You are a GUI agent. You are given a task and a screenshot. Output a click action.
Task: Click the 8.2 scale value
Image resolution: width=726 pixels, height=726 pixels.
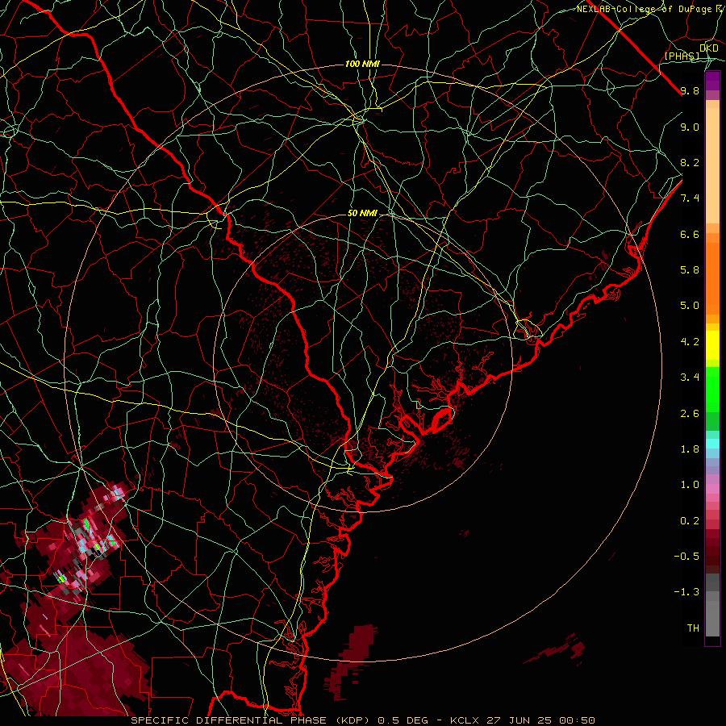tap(690, 162)
